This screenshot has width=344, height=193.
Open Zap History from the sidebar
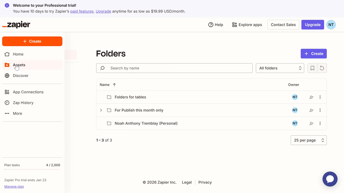pos(23,103)
